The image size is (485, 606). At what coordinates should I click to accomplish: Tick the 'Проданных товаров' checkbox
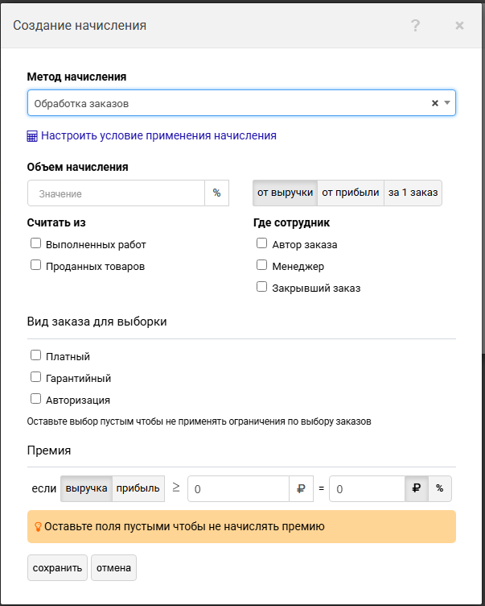(35, 265)
